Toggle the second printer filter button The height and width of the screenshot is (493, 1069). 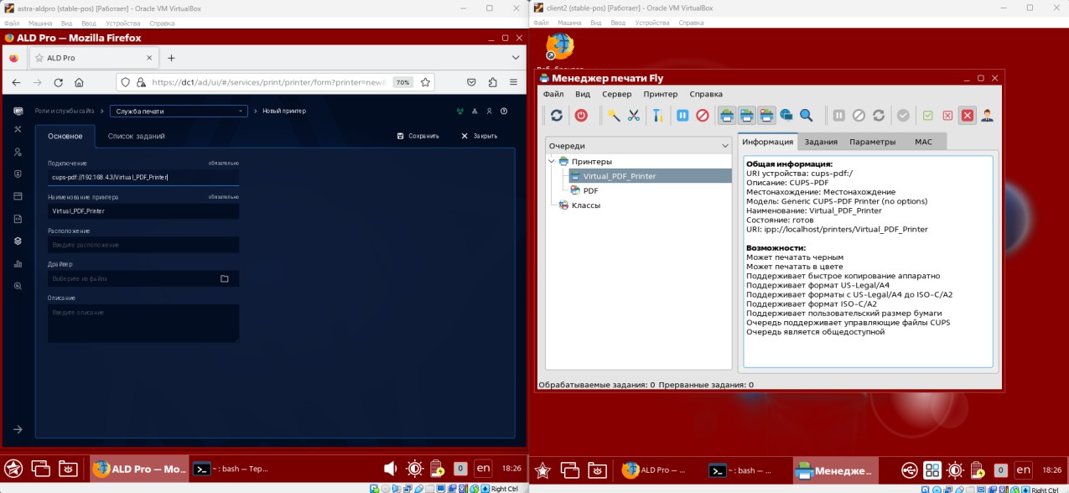click(x=746, y=116)
